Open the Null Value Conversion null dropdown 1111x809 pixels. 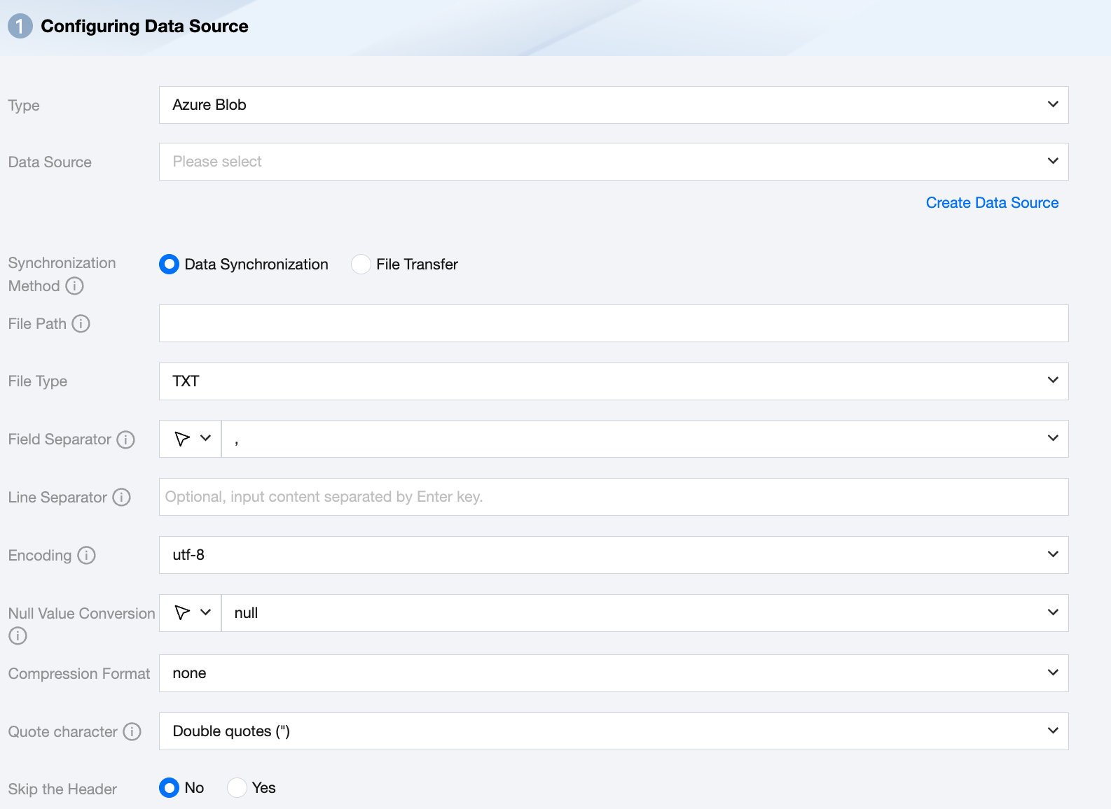[x=645, y=613]
